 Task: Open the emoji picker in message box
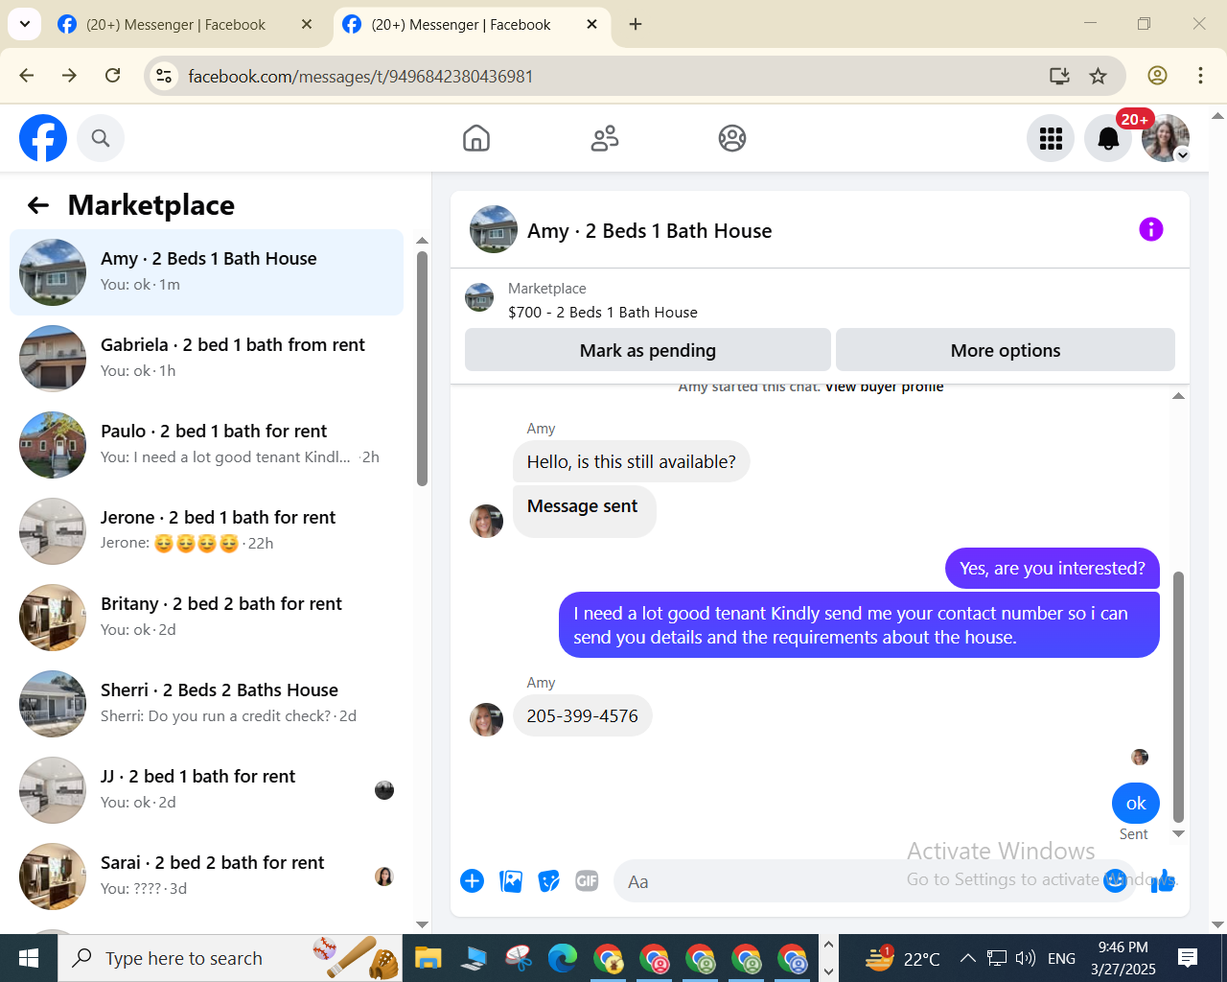[1115, 880]
